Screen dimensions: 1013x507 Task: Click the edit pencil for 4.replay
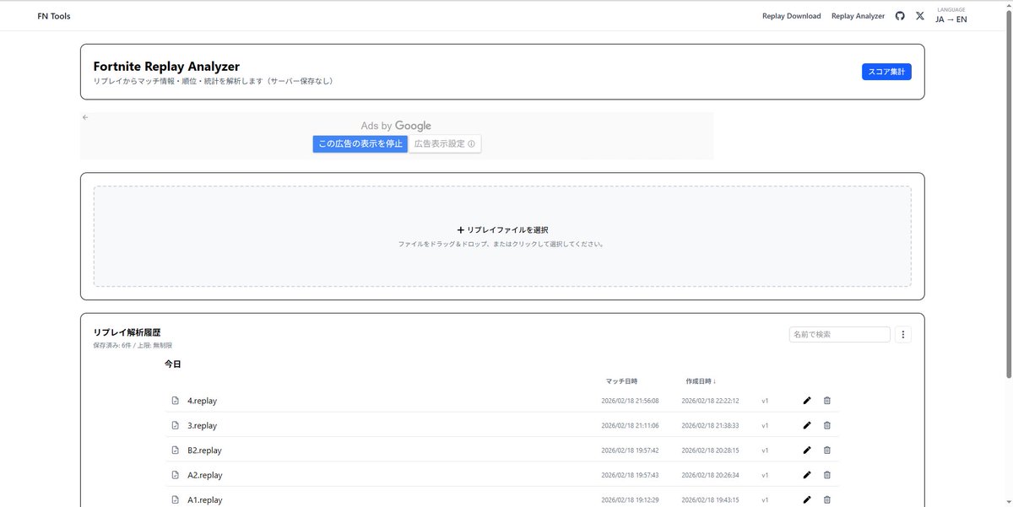tap(807, 401)
